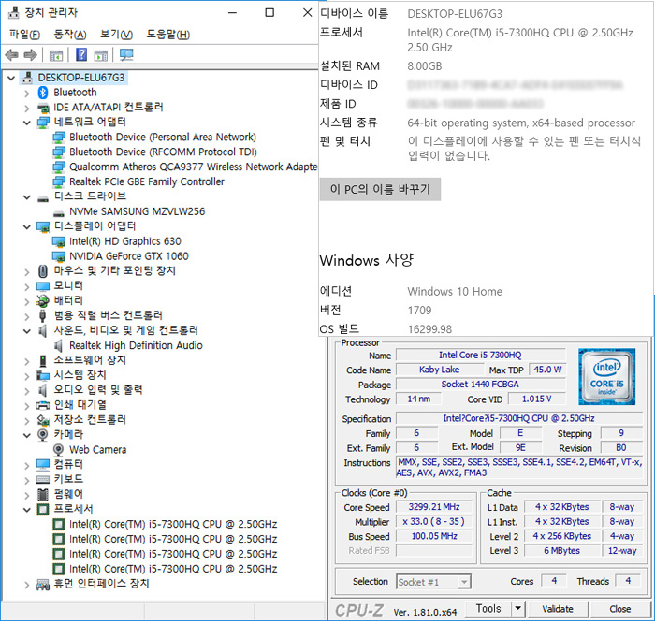The width and height of the screenshot is (655, 624).
Task: Click the human interface device icon
Action: [43, 585]
